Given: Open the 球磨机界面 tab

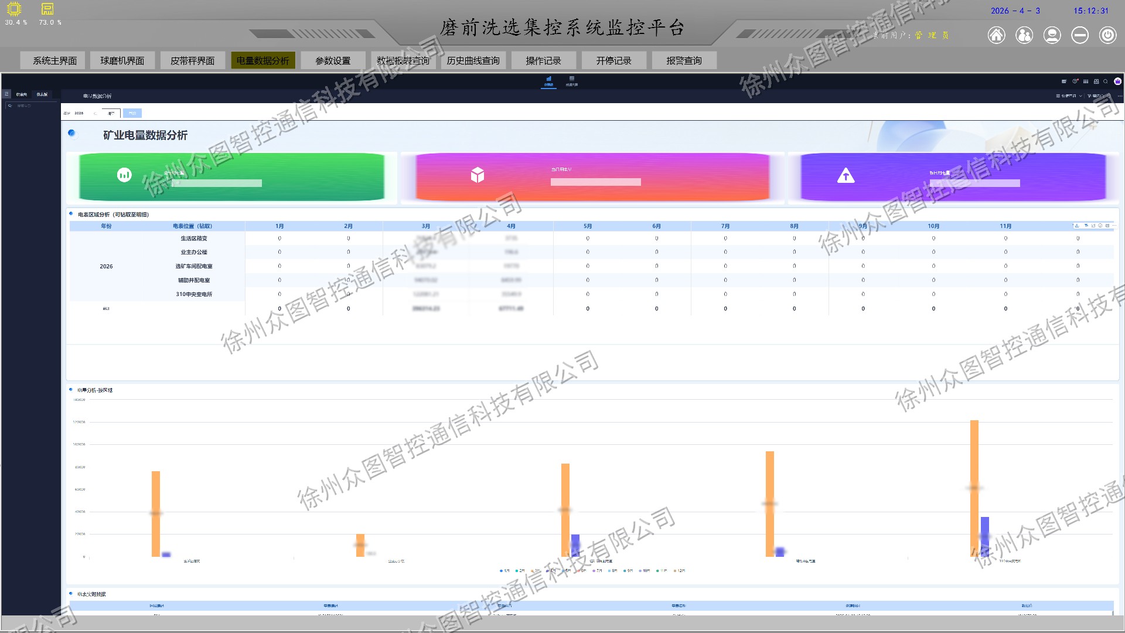Looking at the screenshot, I should coord(122,60).
